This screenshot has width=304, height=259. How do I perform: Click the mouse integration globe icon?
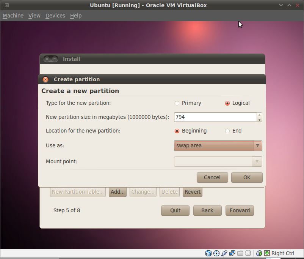pos(259,253)
